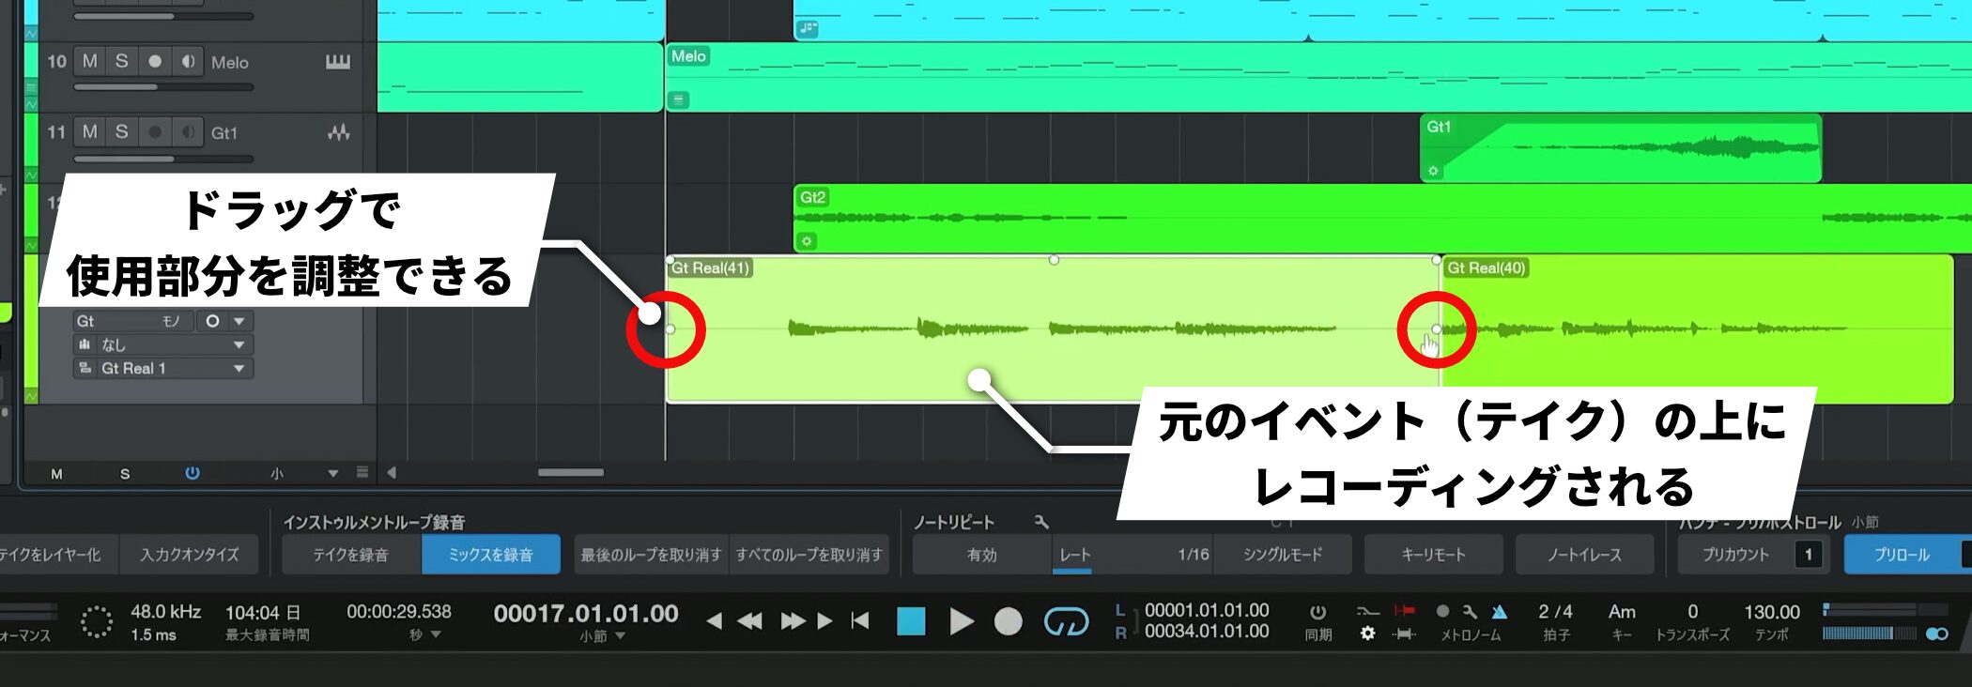Click the round Record button in transport
This screenshot has height=687, width=1972.
(1008, 621)
